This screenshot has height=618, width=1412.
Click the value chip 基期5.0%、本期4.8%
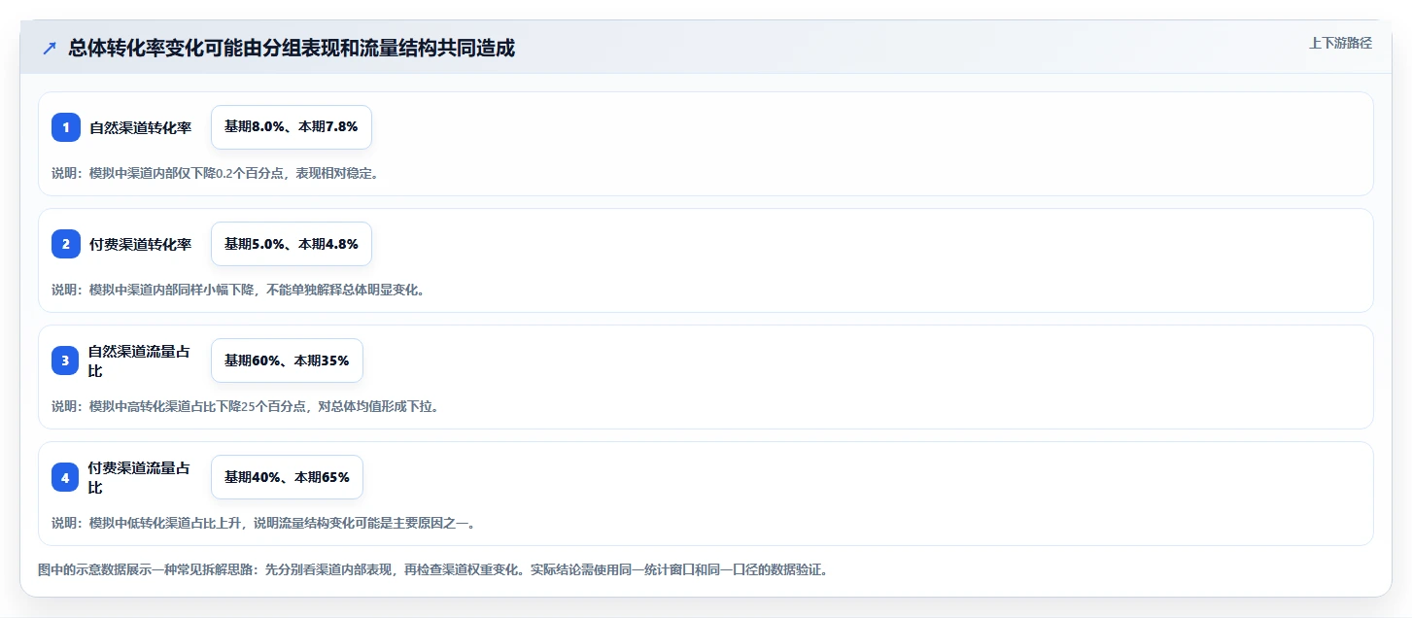pyautogui.click(x=292, y=244)
